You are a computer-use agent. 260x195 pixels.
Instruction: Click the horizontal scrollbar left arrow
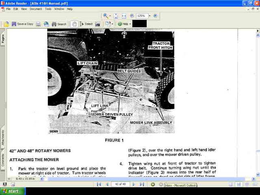[x=42, y=179]
